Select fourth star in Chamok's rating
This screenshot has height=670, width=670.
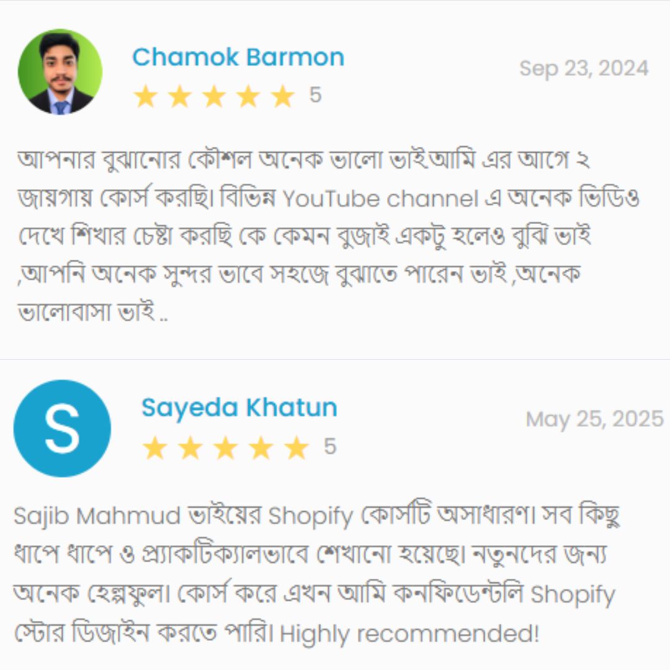[248, 96]
